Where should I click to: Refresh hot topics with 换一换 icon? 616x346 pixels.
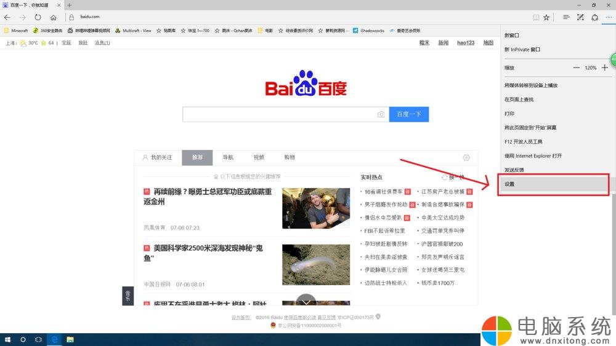click(x=444, y=177)
